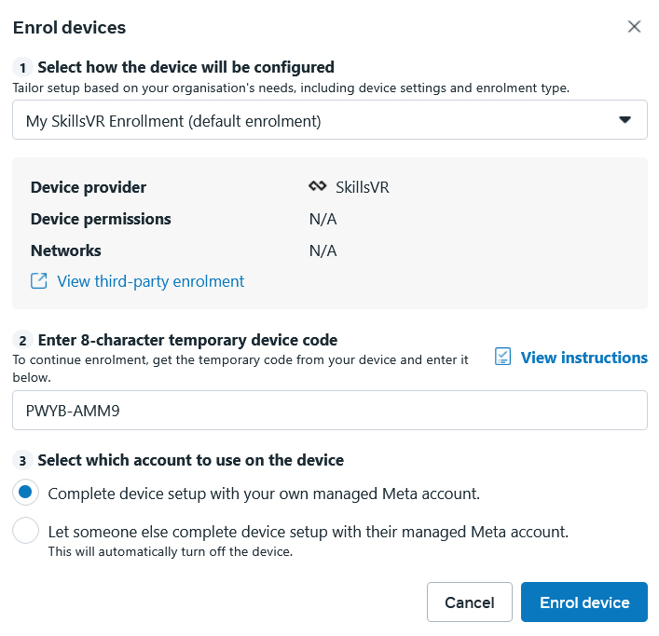Click the external-link icon beside third-party enrolment
The image size is (659, 636).
[38, 281]
